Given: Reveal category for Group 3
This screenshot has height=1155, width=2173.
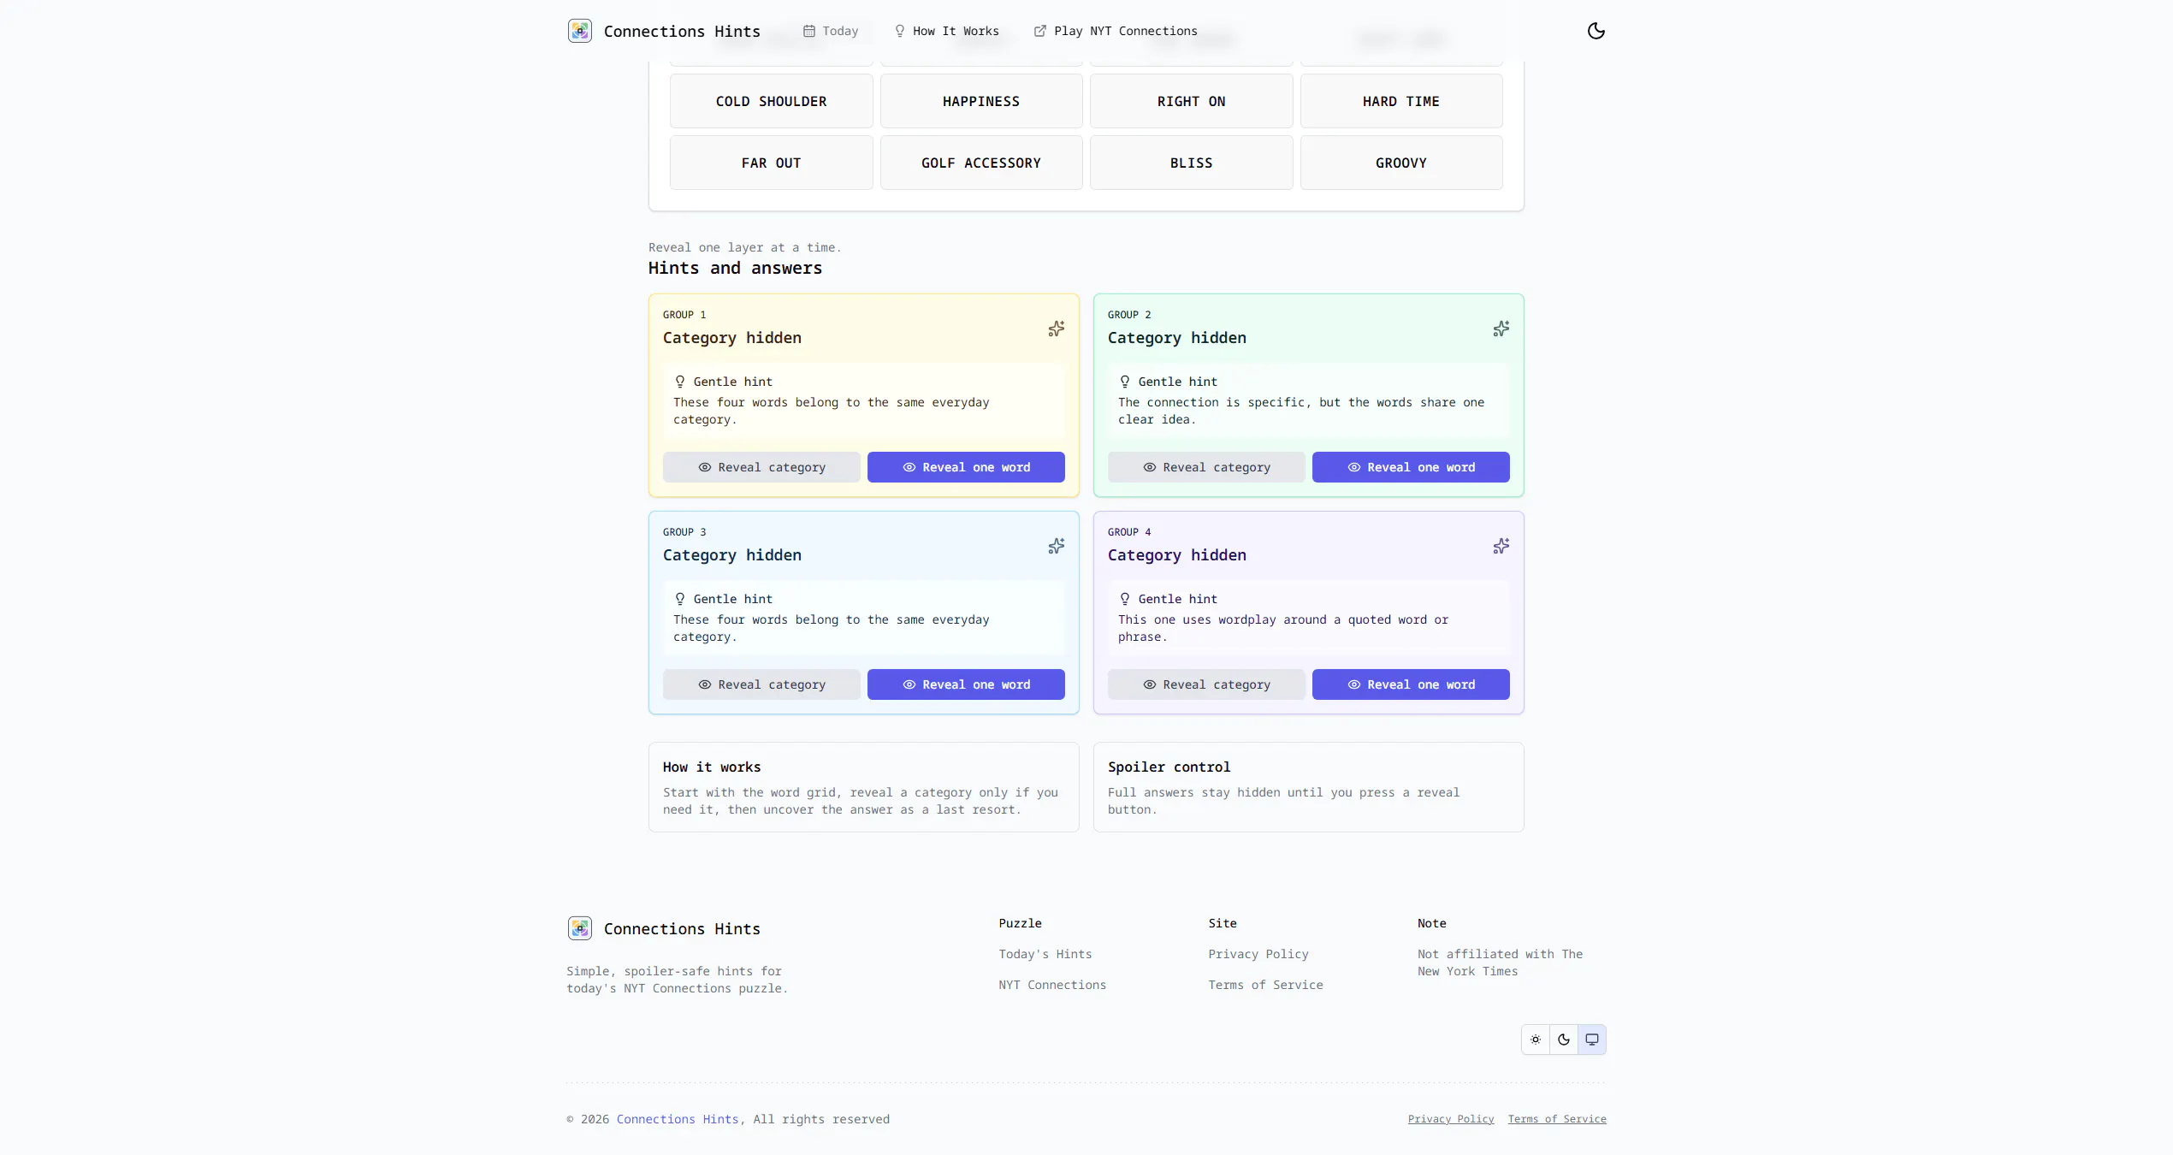Looking at the screenshot, I should point(761,684).
